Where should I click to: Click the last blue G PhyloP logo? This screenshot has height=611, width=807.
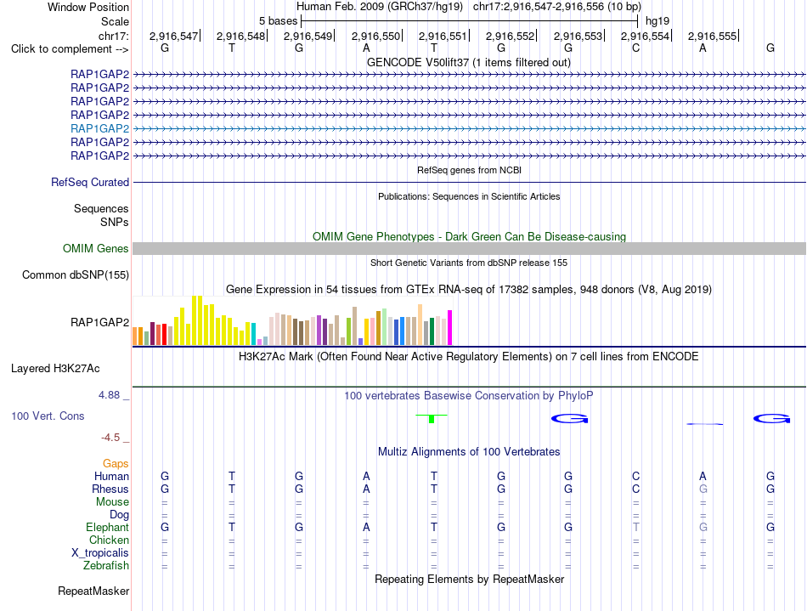(x=771, y=418)
